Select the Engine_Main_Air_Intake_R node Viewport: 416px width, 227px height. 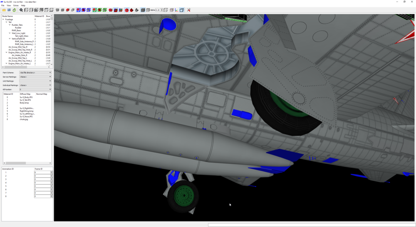[x=20, y=52]
